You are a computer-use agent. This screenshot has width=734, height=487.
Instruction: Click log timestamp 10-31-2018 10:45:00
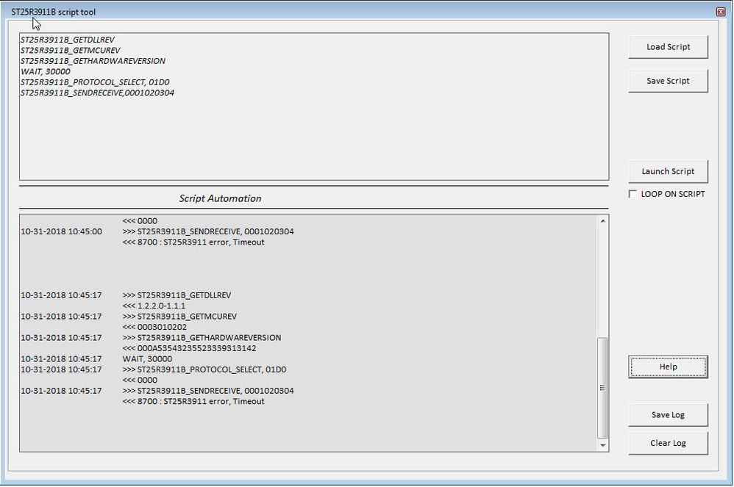(61, 231)
